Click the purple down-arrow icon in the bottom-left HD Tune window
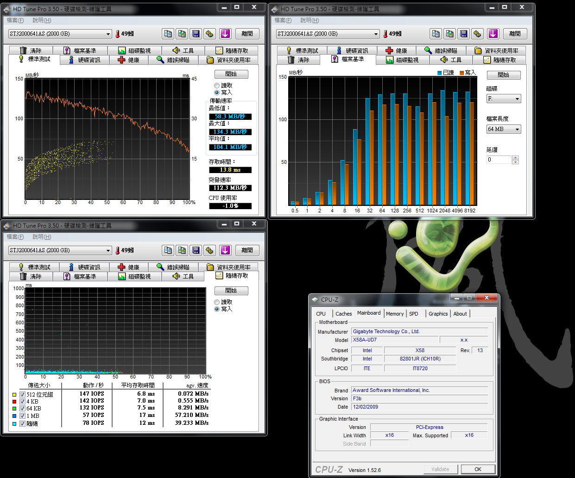575x478 pixels. (x=225, y=250)
